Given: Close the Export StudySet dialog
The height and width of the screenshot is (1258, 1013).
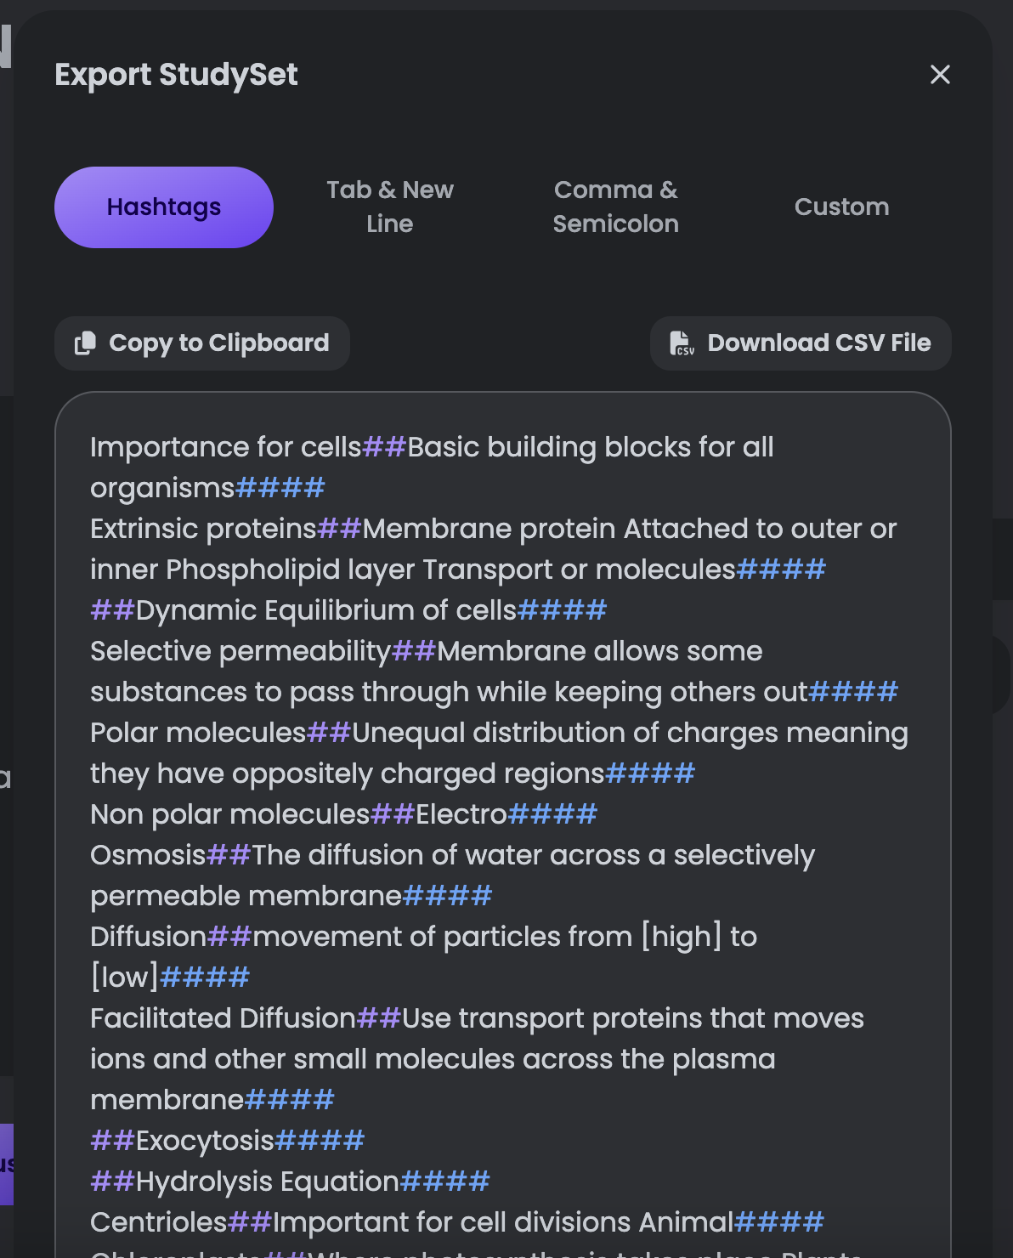Looking at the screenshot, I should click(x=940, y=75).
